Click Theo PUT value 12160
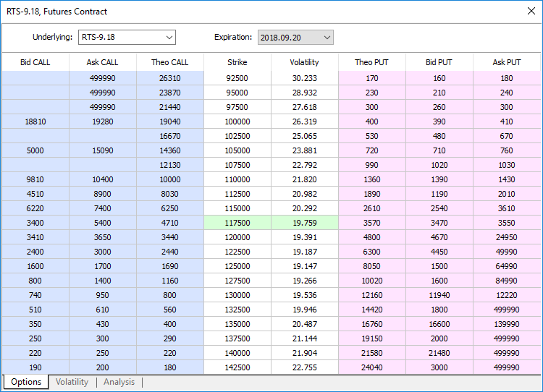The image size is (543, 392). tap(371, 295)
